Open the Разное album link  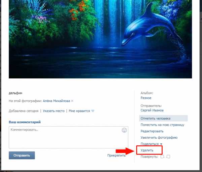146,98
